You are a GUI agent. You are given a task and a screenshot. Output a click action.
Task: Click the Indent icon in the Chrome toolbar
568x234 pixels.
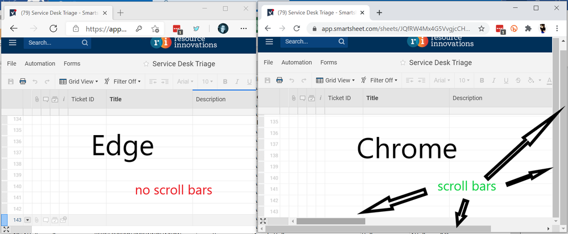coord(421,80)
